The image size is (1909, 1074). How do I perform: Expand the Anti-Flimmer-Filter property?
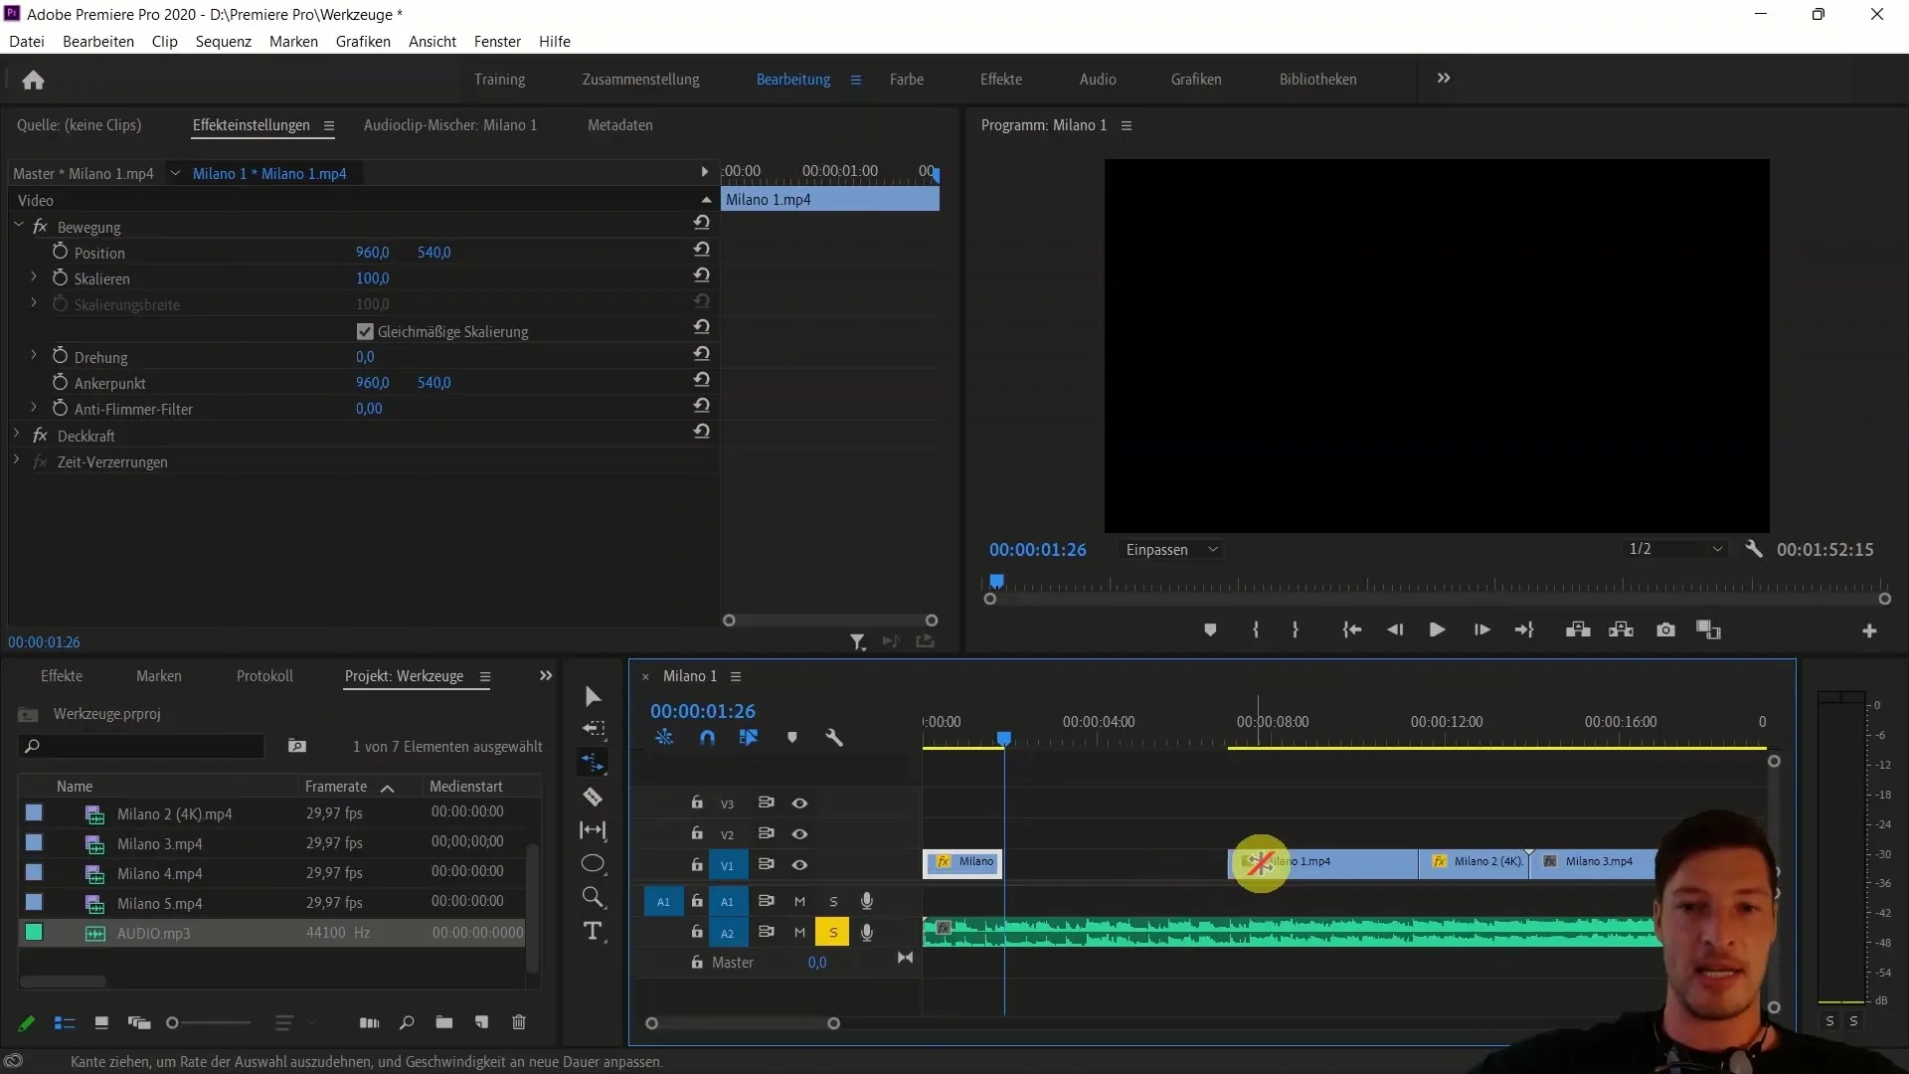point(33,408)
